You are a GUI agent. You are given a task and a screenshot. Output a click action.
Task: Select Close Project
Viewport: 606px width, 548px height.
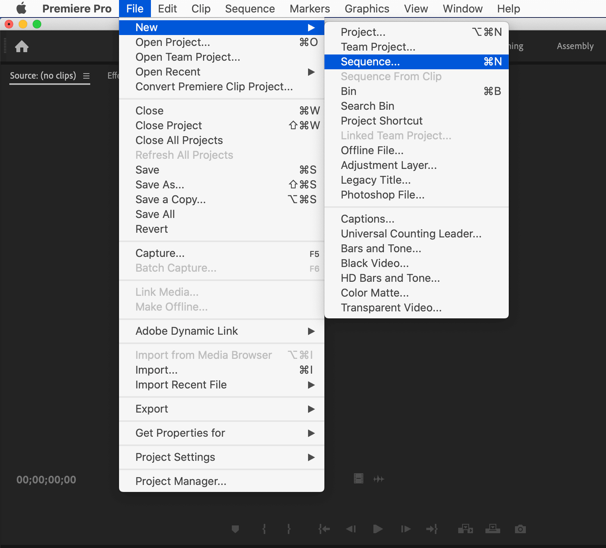pos(222,126)
